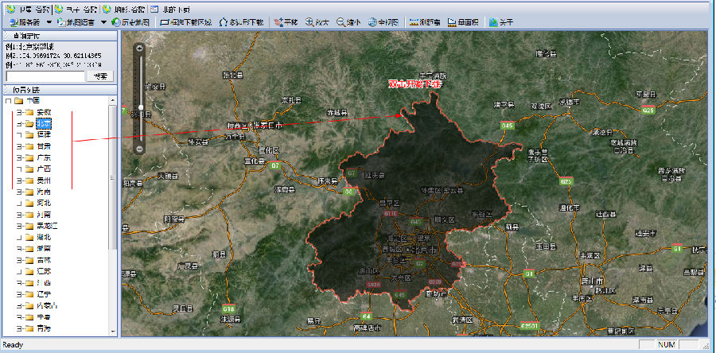716x353 pixels.
Task: Select 河北 in the province tree
Action: (x=44, y=203)
